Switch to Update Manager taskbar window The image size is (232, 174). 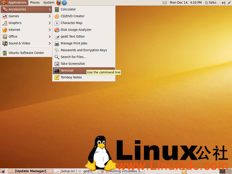30,171
